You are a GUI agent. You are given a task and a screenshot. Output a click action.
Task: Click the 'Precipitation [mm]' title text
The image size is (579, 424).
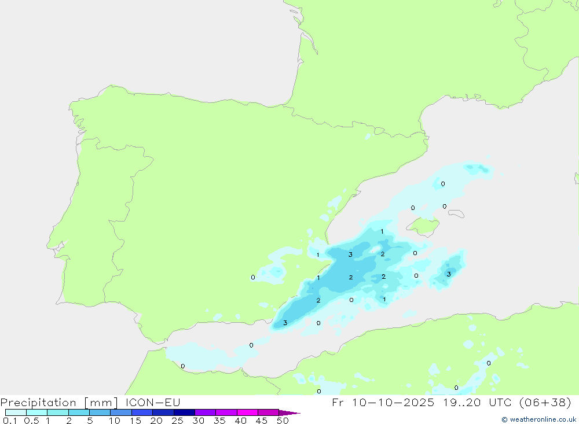(60, 403)
